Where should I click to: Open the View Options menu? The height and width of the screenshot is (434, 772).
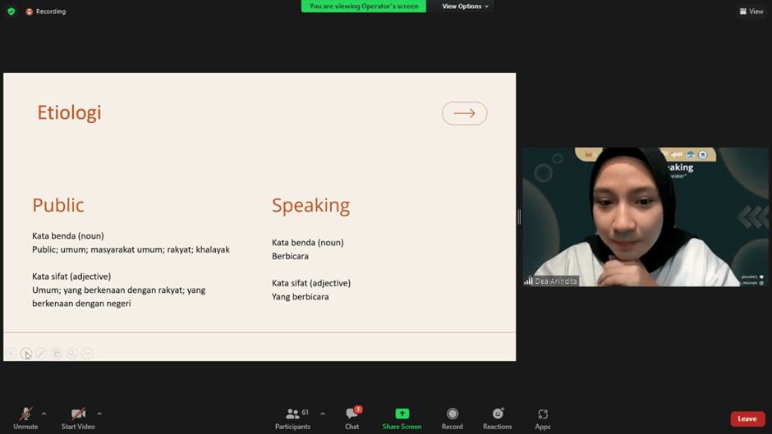pyautogui.click(x=465, y=7)
